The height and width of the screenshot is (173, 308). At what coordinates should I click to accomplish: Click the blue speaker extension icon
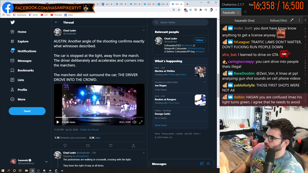pos(191,10)
